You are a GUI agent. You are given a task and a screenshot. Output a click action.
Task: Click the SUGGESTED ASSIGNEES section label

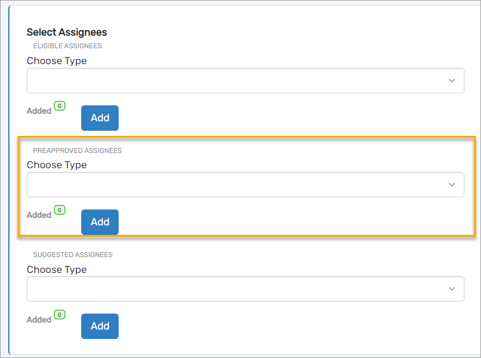(72, 255)
